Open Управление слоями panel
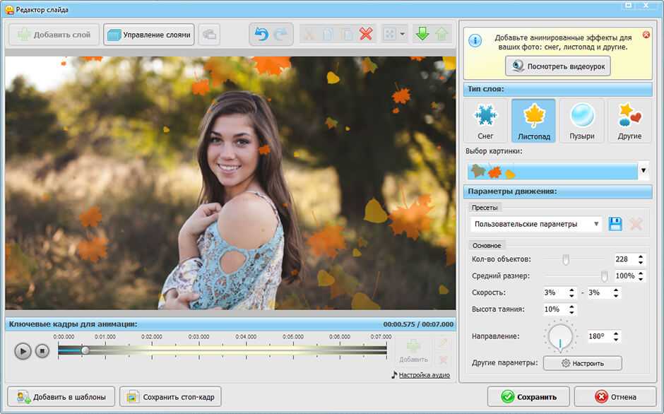 [149, 35]
